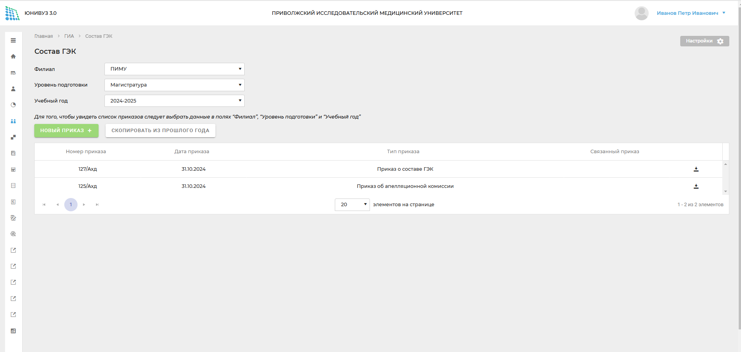Click date 31.10.2024 in 127/Ахд row
Screen dimensions: 741x352
pos(194,169)
